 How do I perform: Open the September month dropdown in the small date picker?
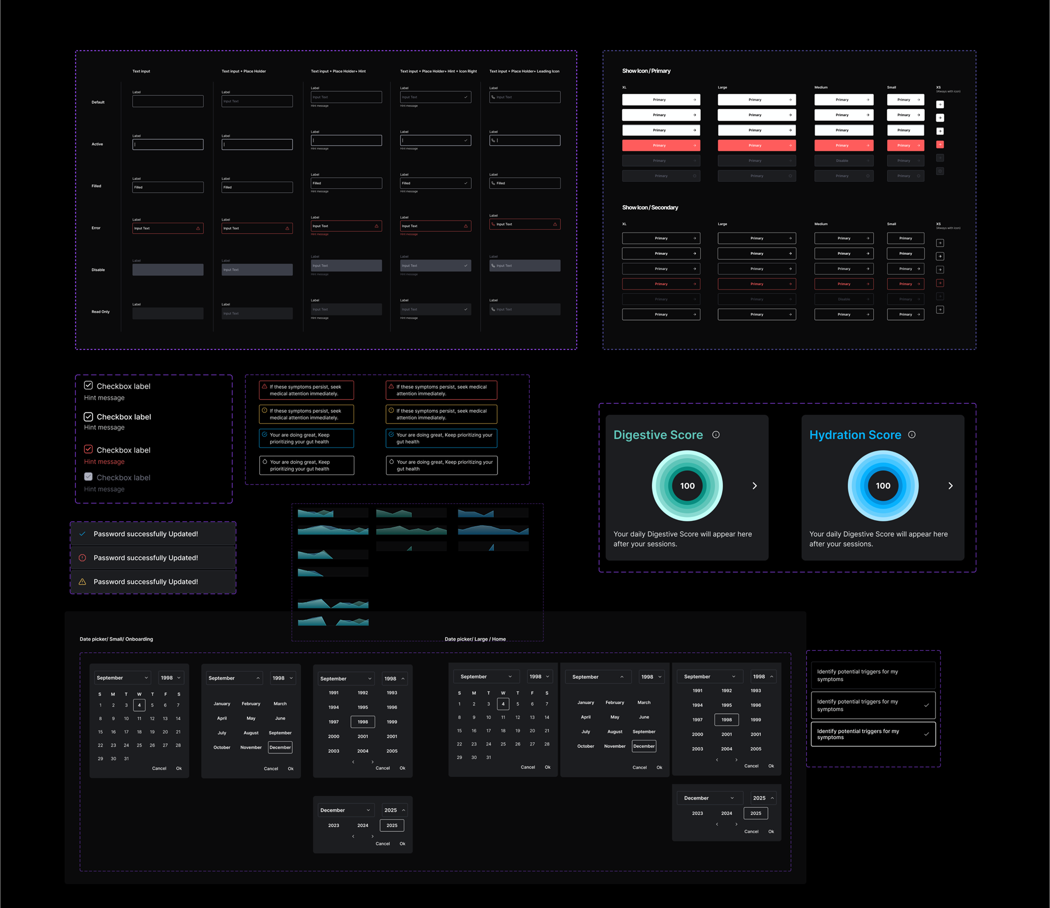(x=122, y=678)
